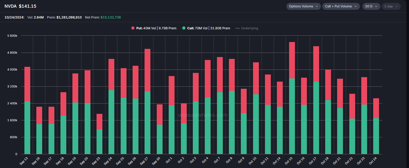Screen dimensions: 409x168
Task: Click the Oct 2 bar's red put segment
Action: (x=184, y=113)
